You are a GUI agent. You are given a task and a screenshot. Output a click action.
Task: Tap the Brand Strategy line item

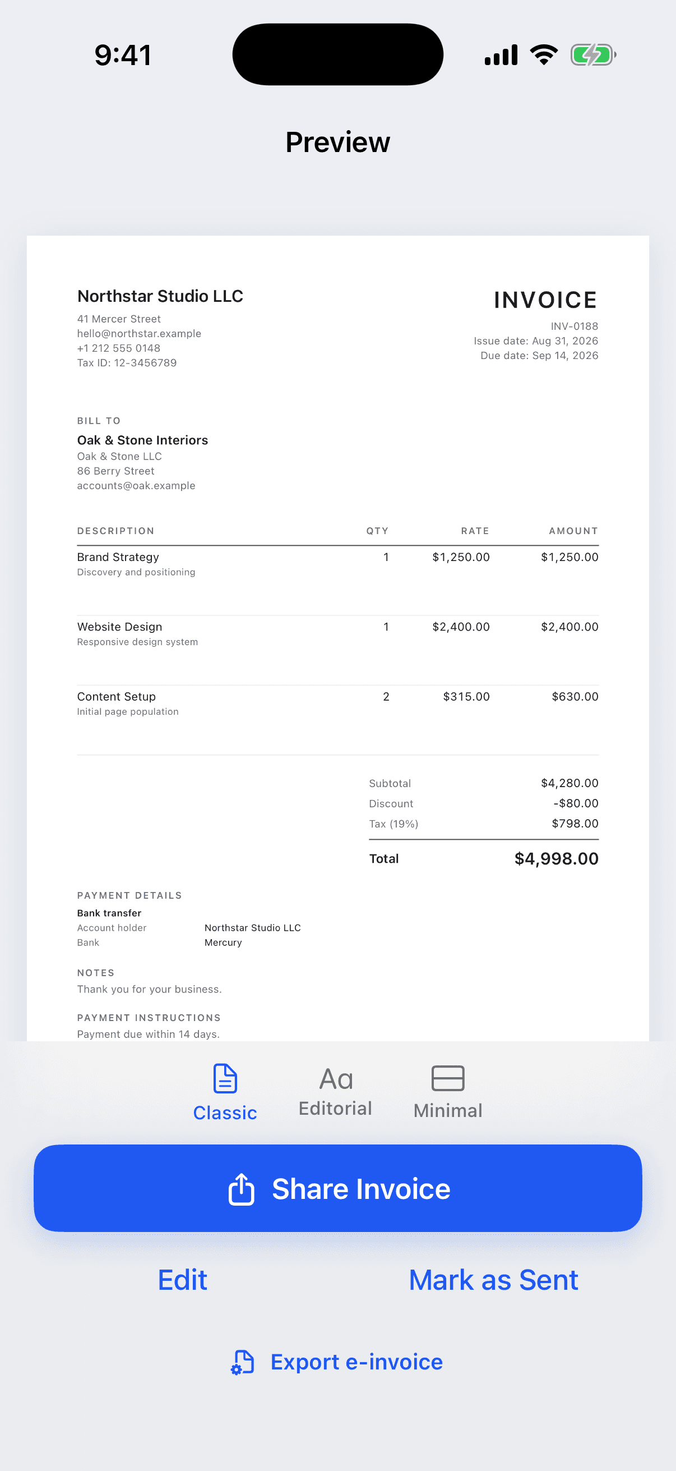pos(118,557)
